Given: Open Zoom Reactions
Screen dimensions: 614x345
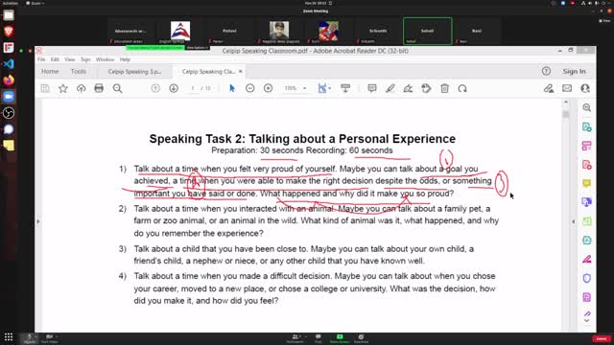Looking at the screenshot, I should pyautogui.click(x=361, y=338).
